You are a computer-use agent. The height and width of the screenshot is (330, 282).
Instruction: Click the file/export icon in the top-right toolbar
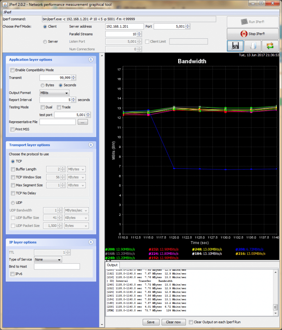252,46
